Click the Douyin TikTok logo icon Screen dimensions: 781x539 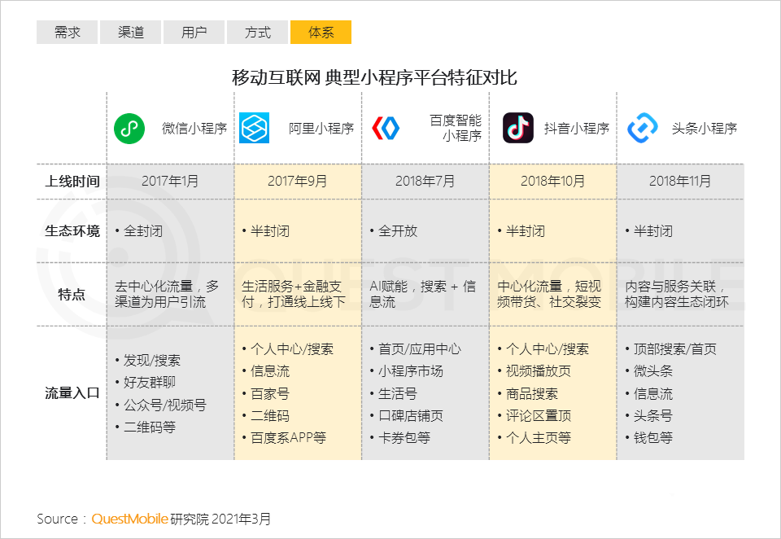coord(518,128)
